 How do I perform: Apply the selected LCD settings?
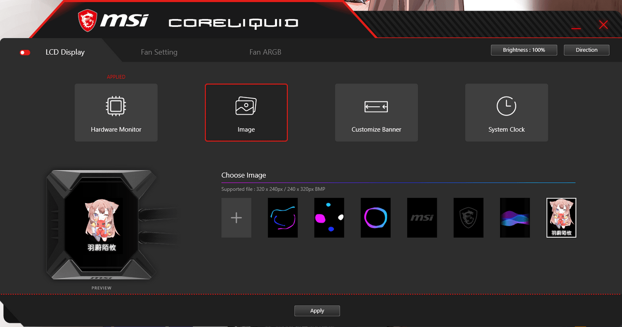(317, 311)
